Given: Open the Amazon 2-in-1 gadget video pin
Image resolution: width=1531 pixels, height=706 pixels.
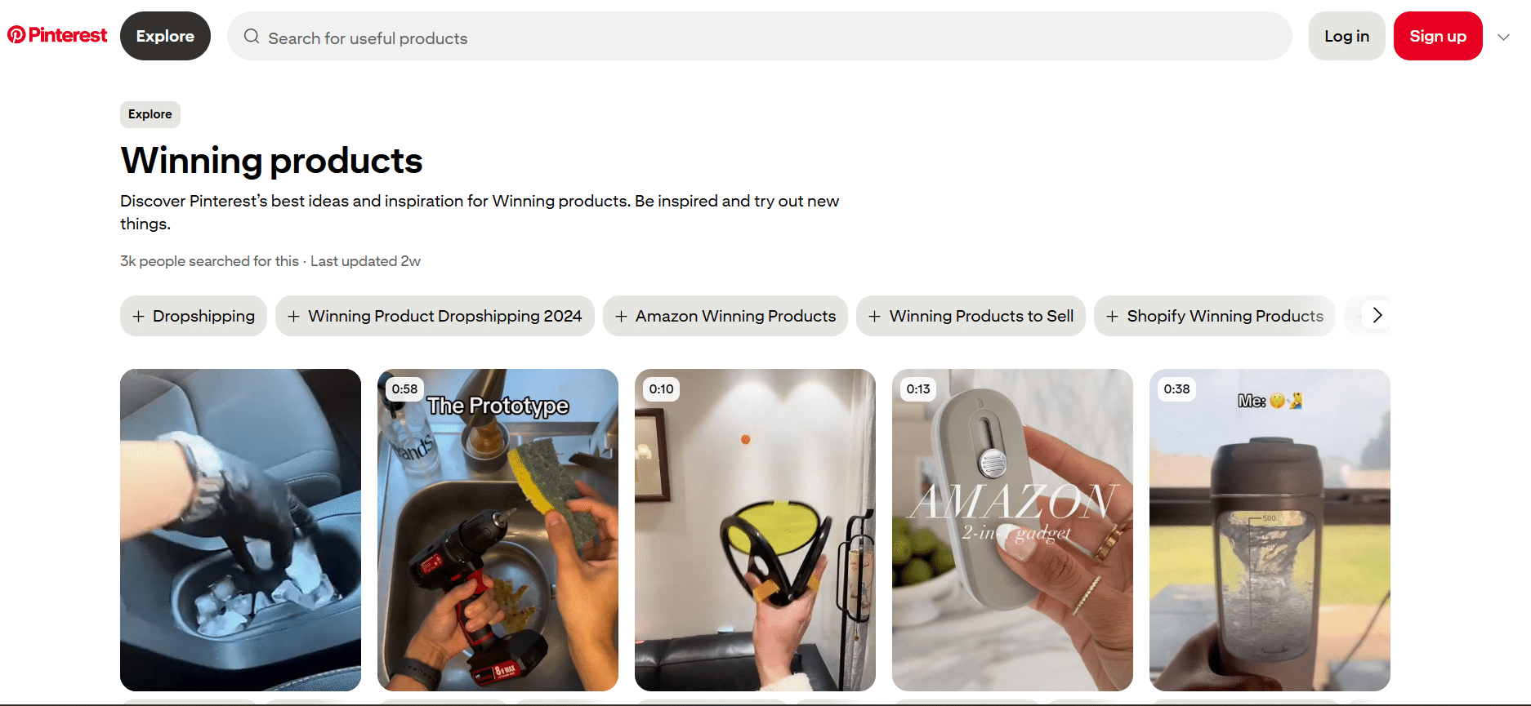Looking at the screenshot, I should (1012, 530).
